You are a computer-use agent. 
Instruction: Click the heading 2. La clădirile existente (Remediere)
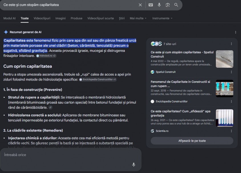click(x=33, y=130)
